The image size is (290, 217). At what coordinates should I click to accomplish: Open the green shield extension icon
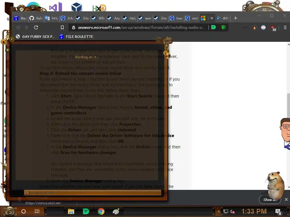coord(223,27)
